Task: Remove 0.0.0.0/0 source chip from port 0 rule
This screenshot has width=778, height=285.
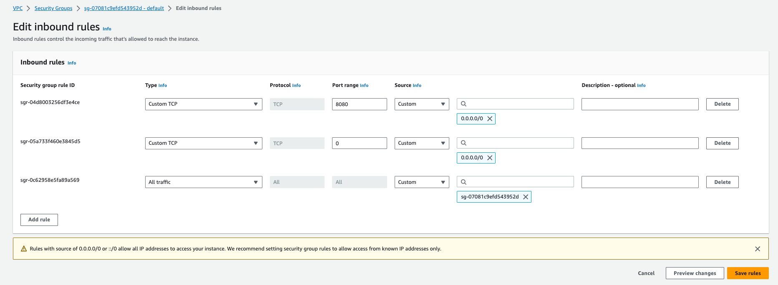Action: [490, 158]
